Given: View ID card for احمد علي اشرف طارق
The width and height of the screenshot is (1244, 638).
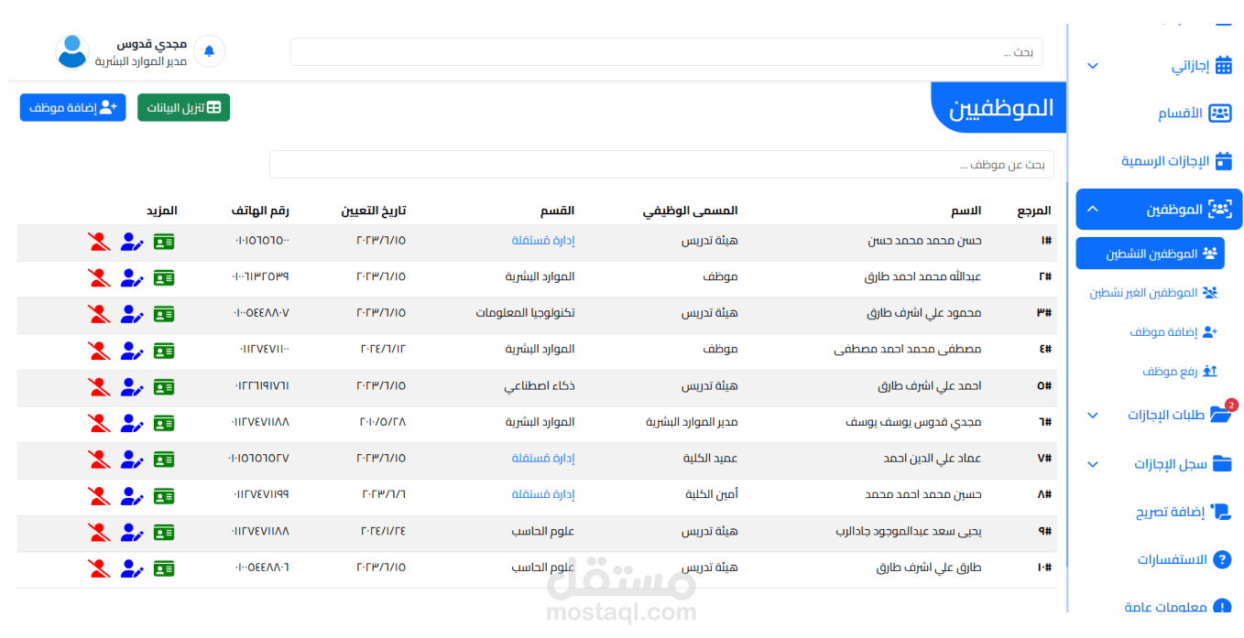Looking at the screenshot, I should pyautogui.click(x=164, y=387).
